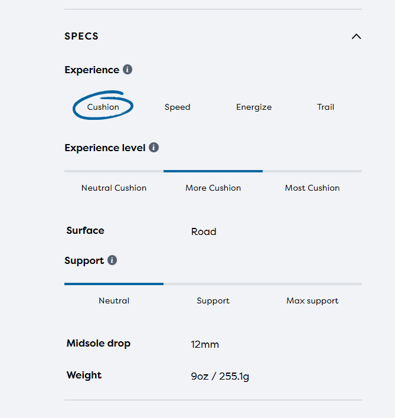Click the 12mm midsole drop value
Image resolution: width=395 pixels, height=418 pixels.
coord(205,344)
